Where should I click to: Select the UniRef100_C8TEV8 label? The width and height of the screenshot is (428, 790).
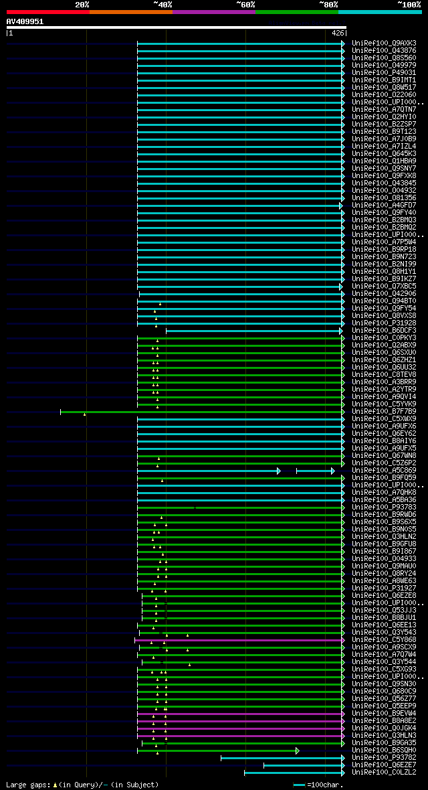click(x=384, y=374)
